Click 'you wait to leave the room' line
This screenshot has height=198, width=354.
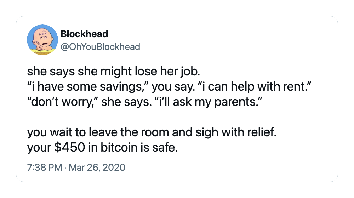pyautogui.click(x=98, y=132)
